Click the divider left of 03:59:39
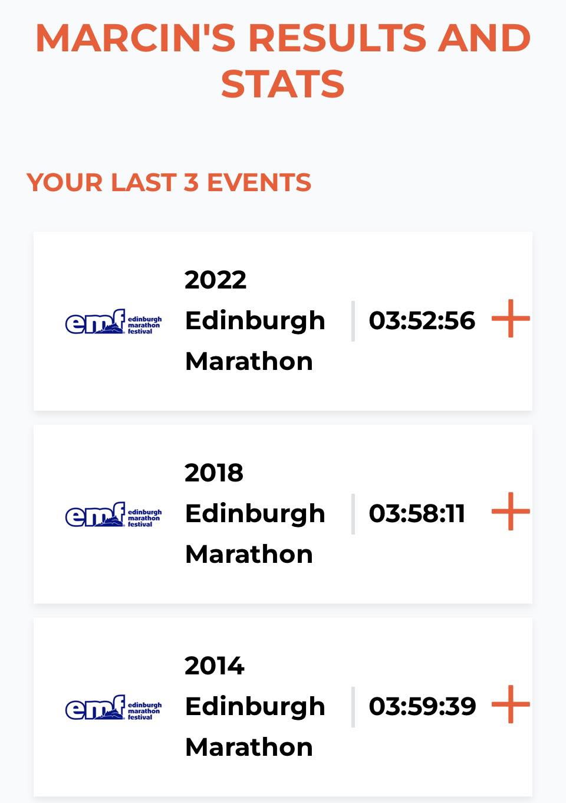 coord(353,707)
